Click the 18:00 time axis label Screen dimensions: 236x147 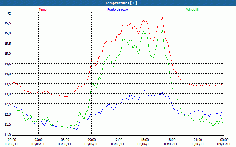tap(171, 140)
